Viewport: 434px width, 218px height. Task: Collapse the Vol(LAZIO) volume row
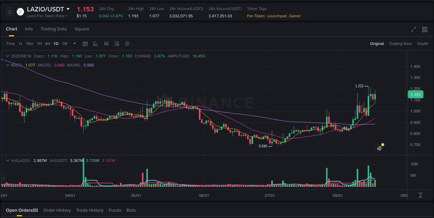coord(7,160)
